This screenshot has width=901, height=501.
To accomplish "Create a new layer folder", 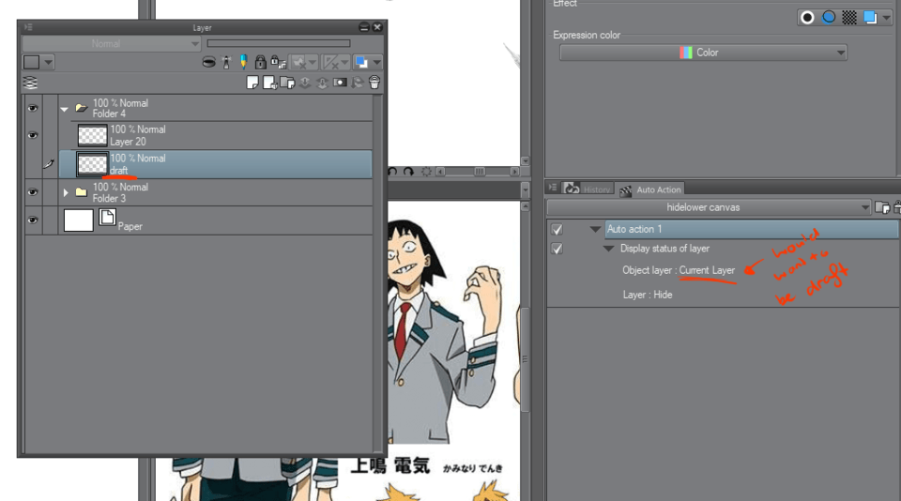I will [x=287, y=83].
